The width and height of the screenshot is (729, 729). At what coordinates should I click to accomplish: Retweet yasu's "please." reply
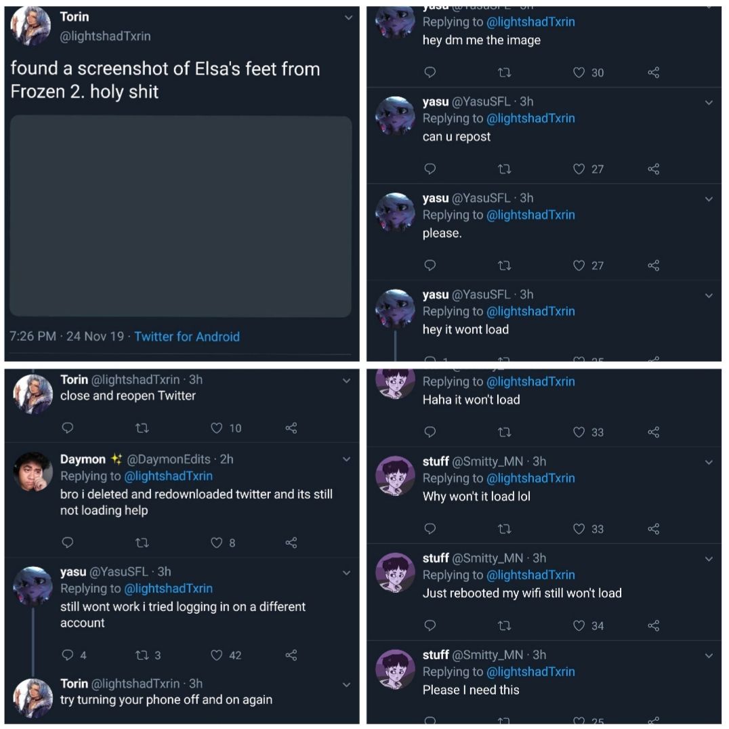coord(504,266)
